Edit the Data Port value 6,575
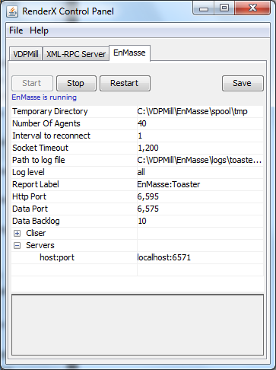 click(x=200, y=209)
